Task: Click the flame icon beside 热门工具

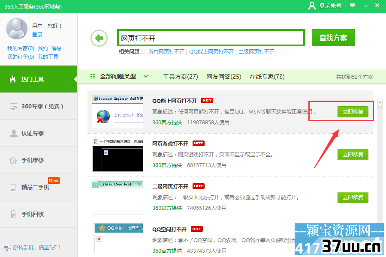Action: [x=12, y=79]
